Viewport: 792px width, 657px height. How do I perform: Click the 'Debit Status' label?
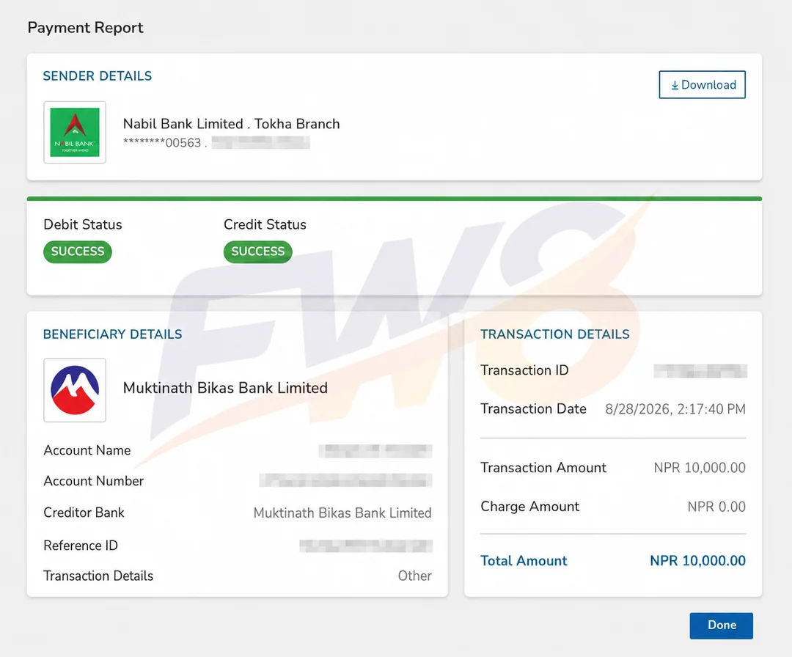(x=83, y=224)
